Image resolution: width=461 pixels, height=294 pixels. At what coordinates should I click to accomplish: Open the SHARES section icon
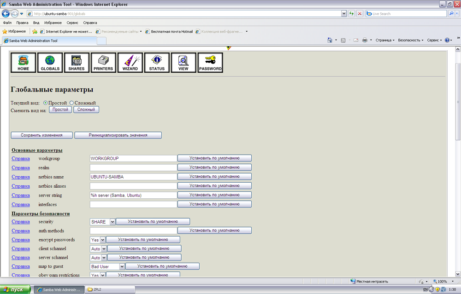click(x=77, y=62)
